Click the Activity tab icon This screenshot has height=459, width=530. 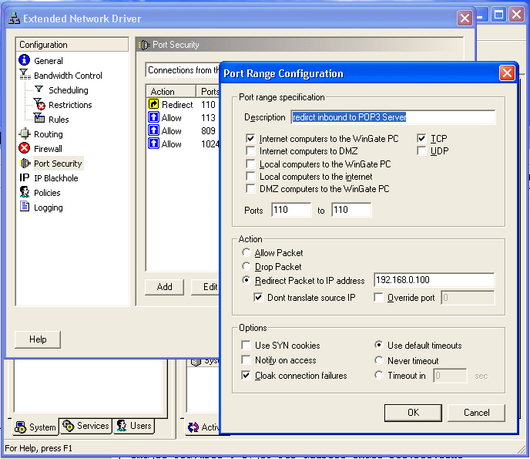click(x=193, y=427)
